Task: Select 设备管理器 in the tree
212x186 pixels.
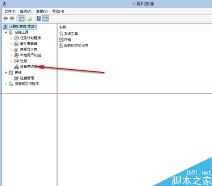Action: point(29,66)
